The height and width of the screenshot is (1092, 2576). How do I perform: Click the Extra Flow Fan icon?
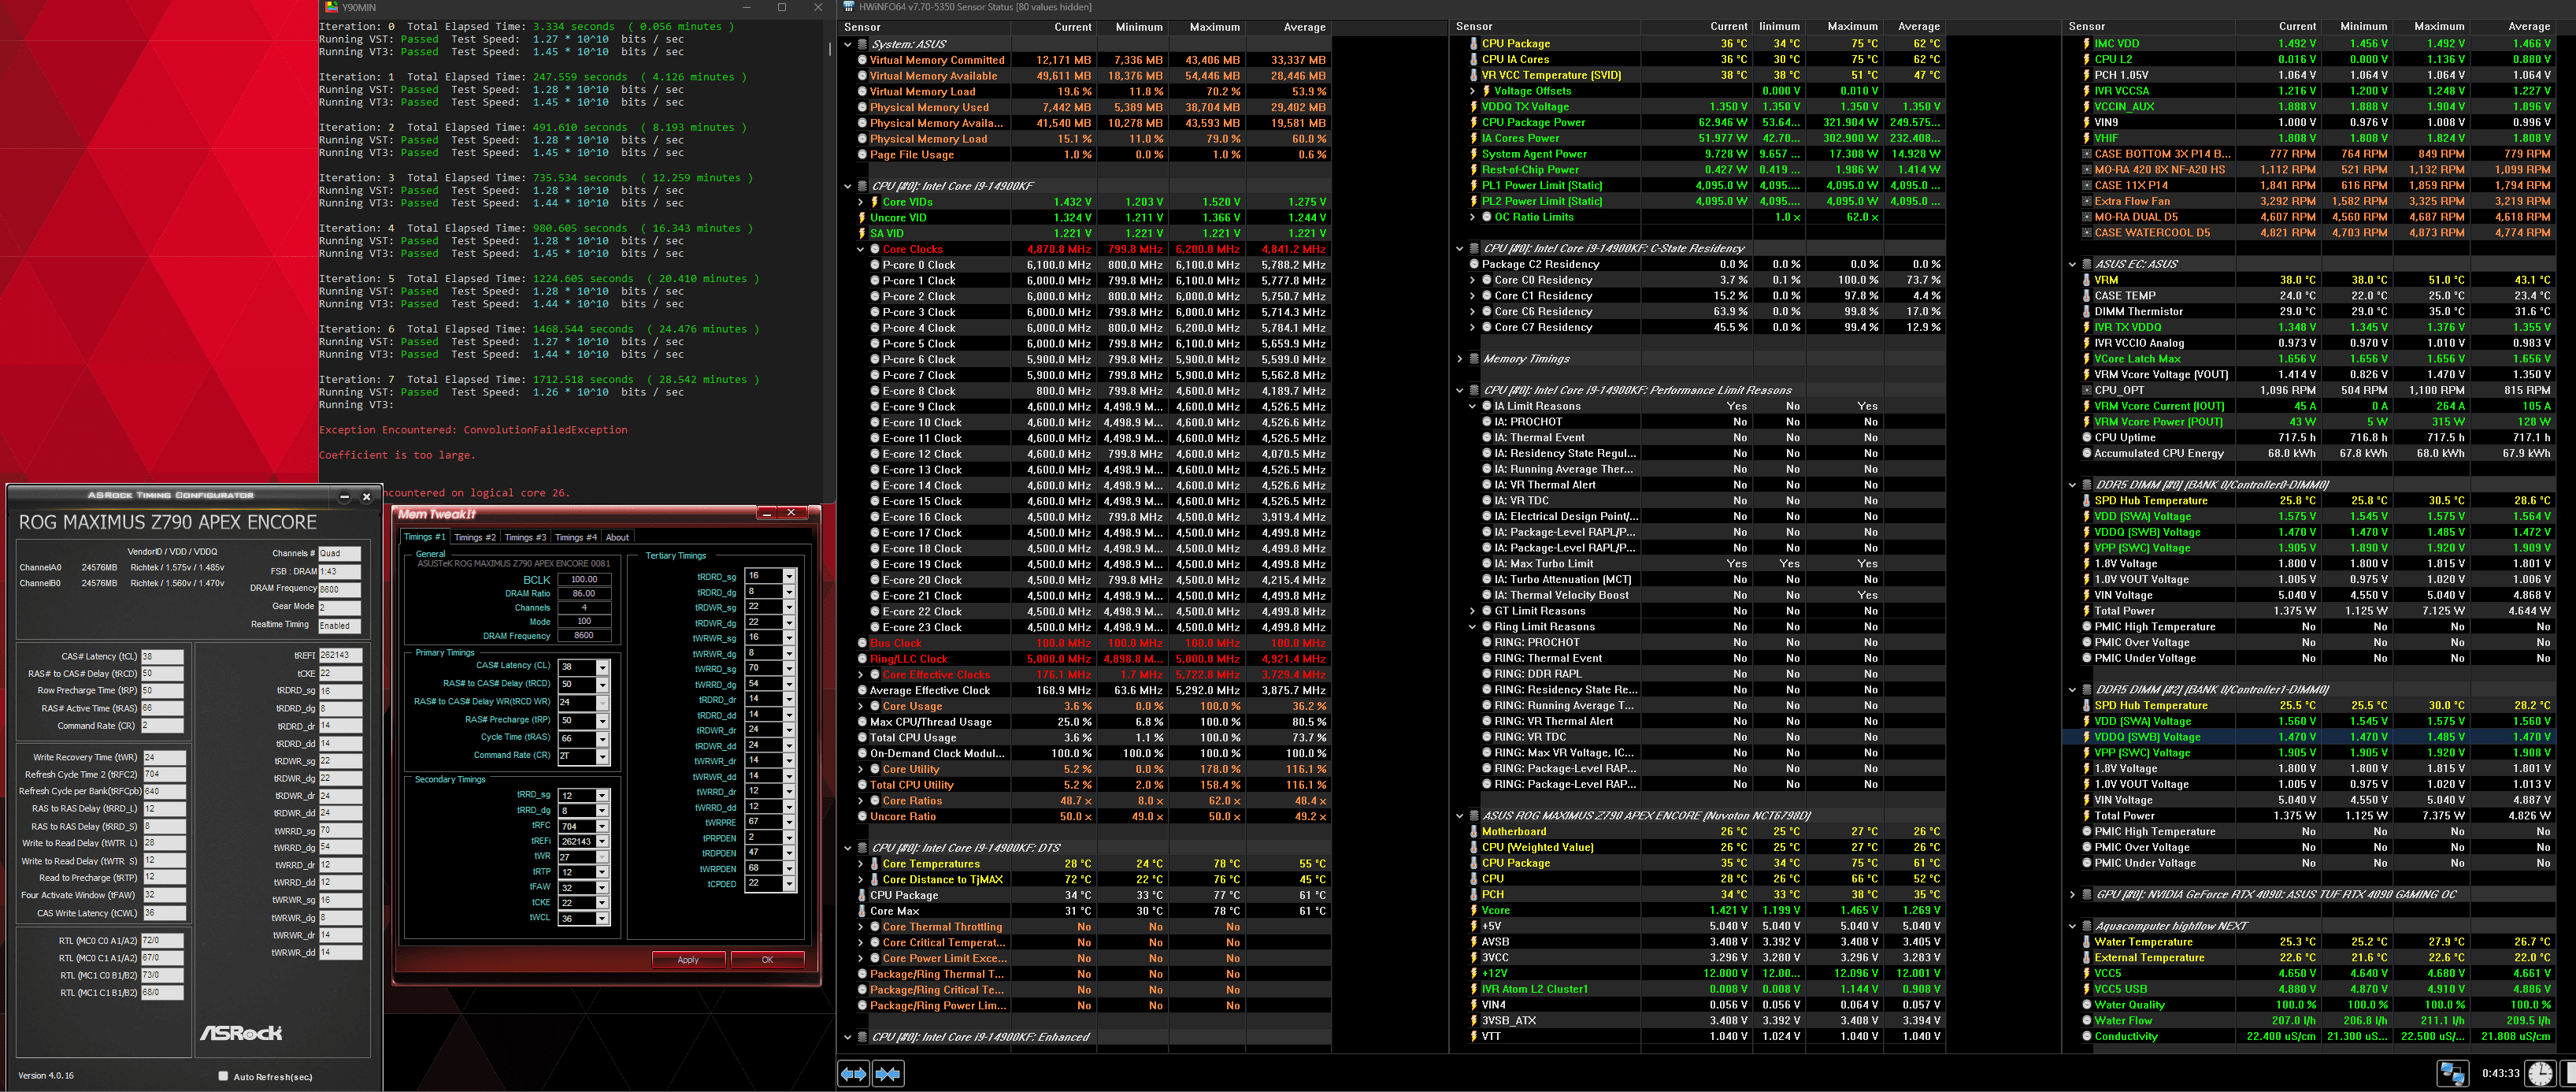2087,201
